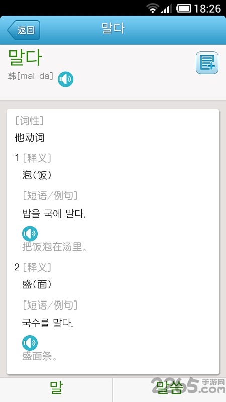Play audio for 국수를 말다 sentence
The height and width of the screenshot is (402, 226).
coord(30,343)
